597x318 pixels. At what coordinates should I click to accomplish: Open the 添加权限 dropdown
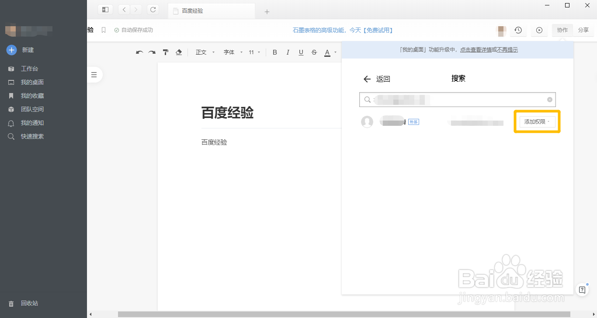537,122
